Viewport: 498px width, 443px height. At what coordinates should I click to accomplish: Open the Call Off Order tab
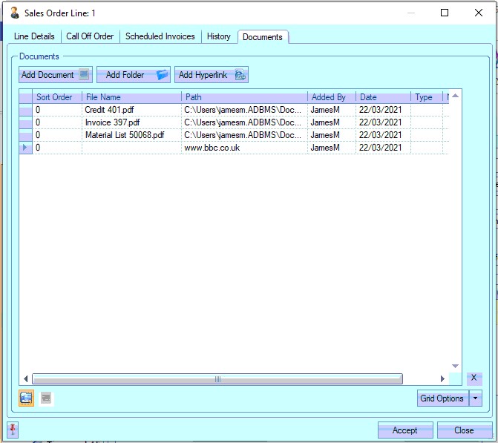tap(90, 36)
